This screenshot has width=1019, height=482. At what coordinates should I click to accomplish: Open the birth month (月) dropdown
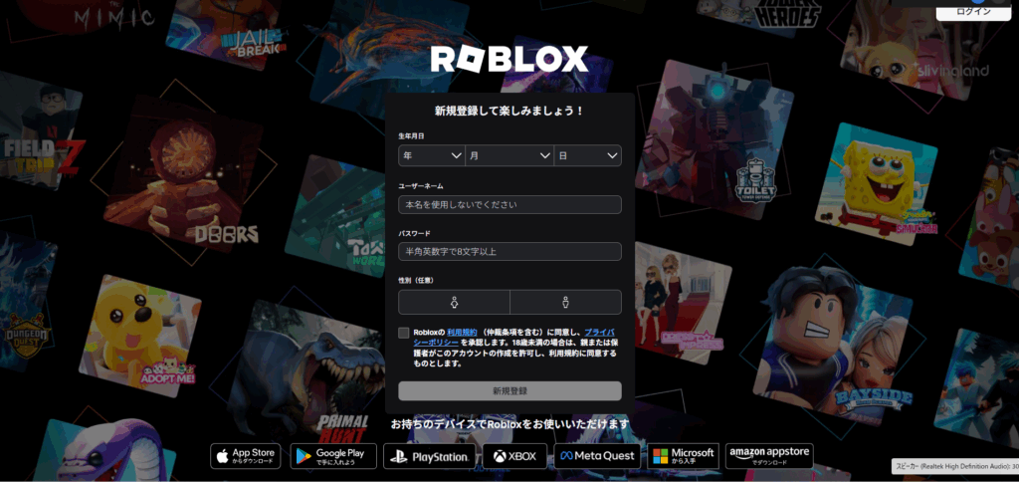(x=509, y=155)
